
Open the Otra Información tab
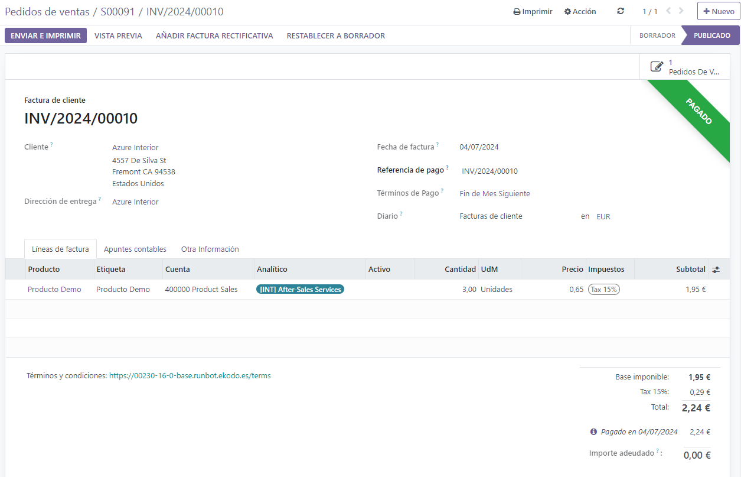tap(210, 249)
